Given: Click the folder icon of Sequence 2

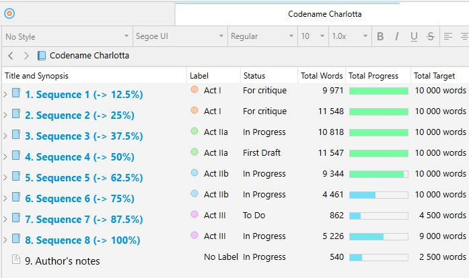Looking at the screenshot, I should [x=16, y=113].
